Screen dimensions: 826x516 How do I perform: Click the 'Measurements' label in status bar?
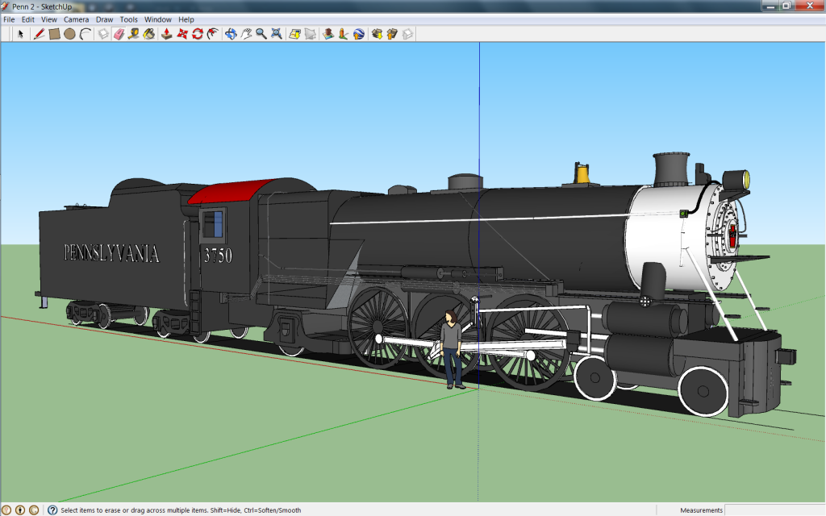(701, 510)
